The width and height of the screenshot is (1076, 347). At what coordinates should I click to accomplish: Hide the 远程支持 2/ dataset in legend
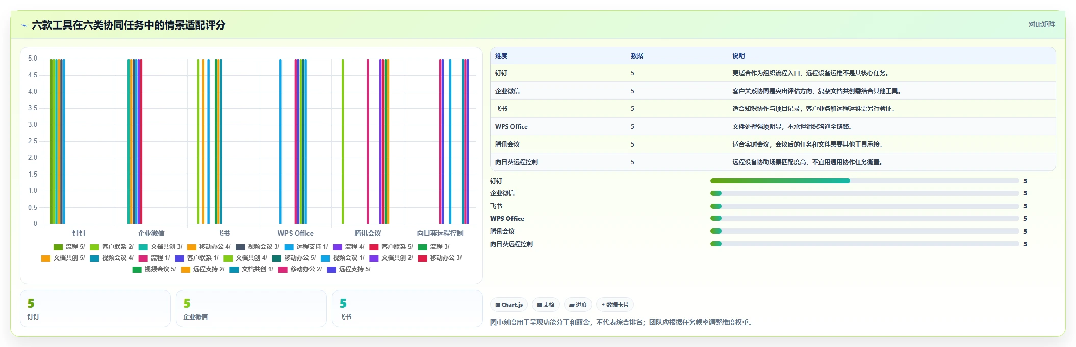point(202,269)
